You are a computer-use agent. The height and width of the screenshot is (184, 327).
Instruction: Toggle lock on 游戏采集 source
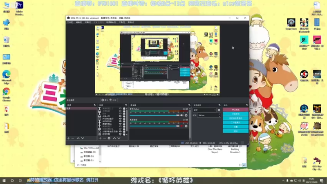124,134
